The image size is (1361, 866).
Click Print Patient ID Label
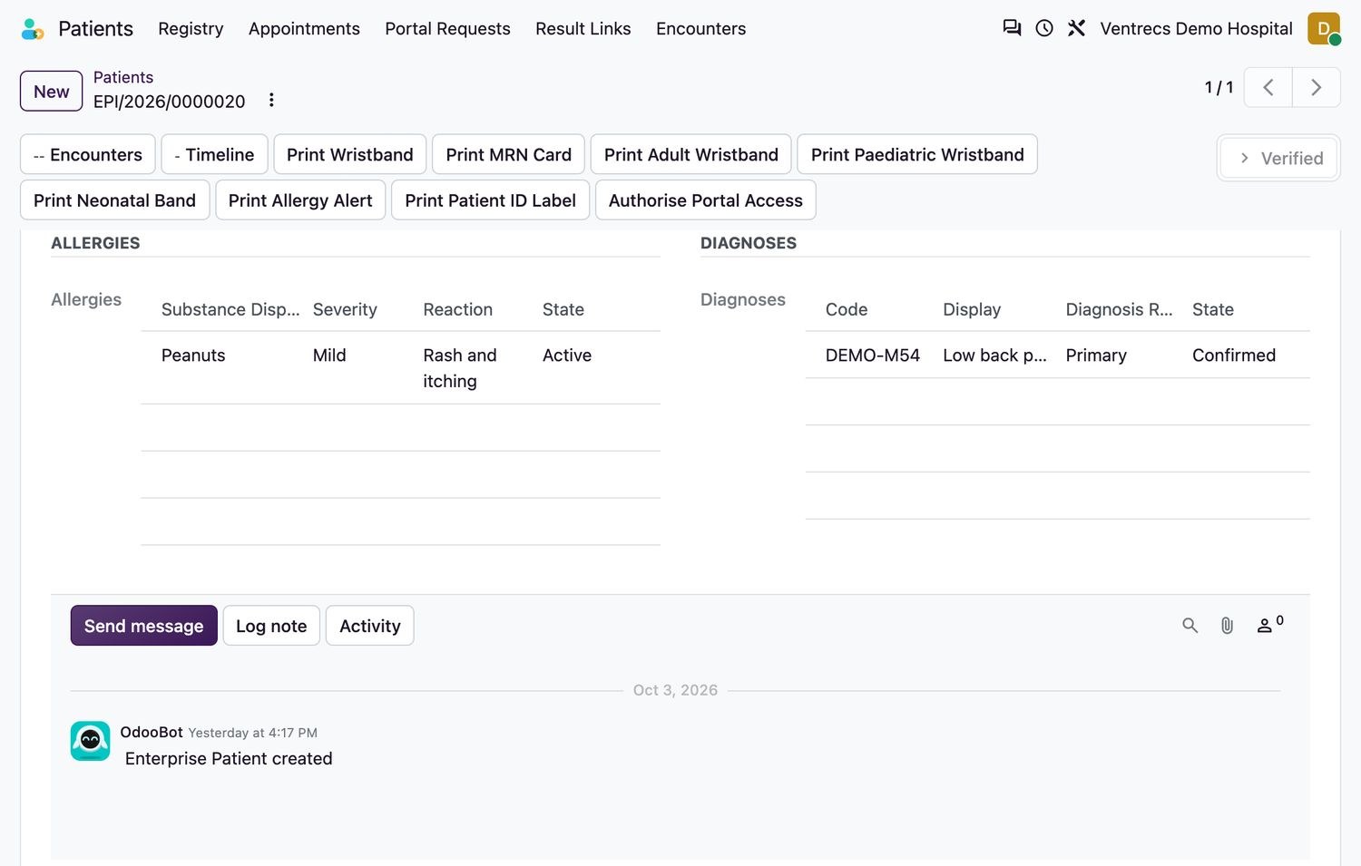491,200
